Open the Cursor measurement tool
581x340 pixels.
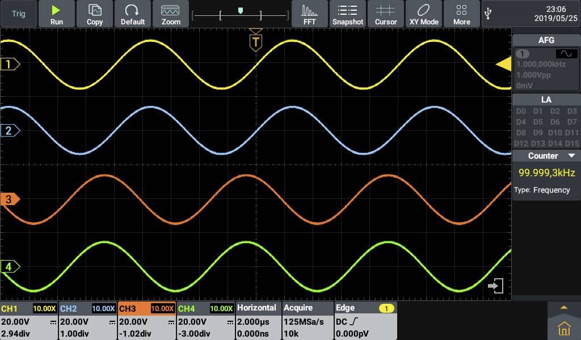pos(386,14)
